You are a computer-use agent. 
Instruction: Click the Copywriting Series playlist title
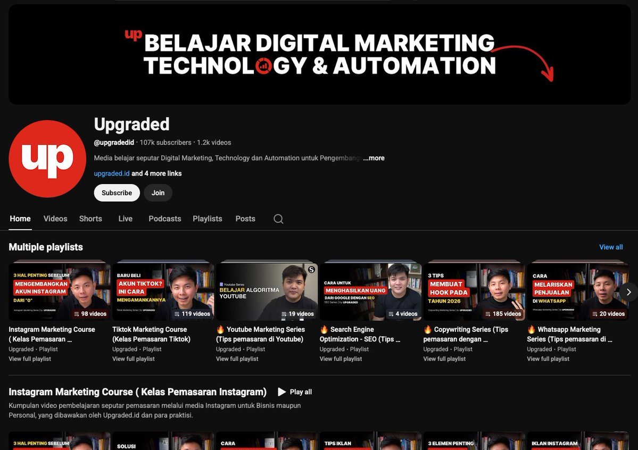(466, 334)
